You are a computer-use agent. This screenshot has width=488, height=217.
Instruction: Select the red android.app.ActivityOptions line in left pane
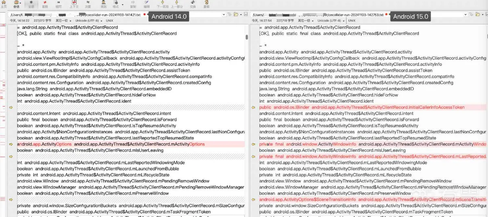(130, 144)
